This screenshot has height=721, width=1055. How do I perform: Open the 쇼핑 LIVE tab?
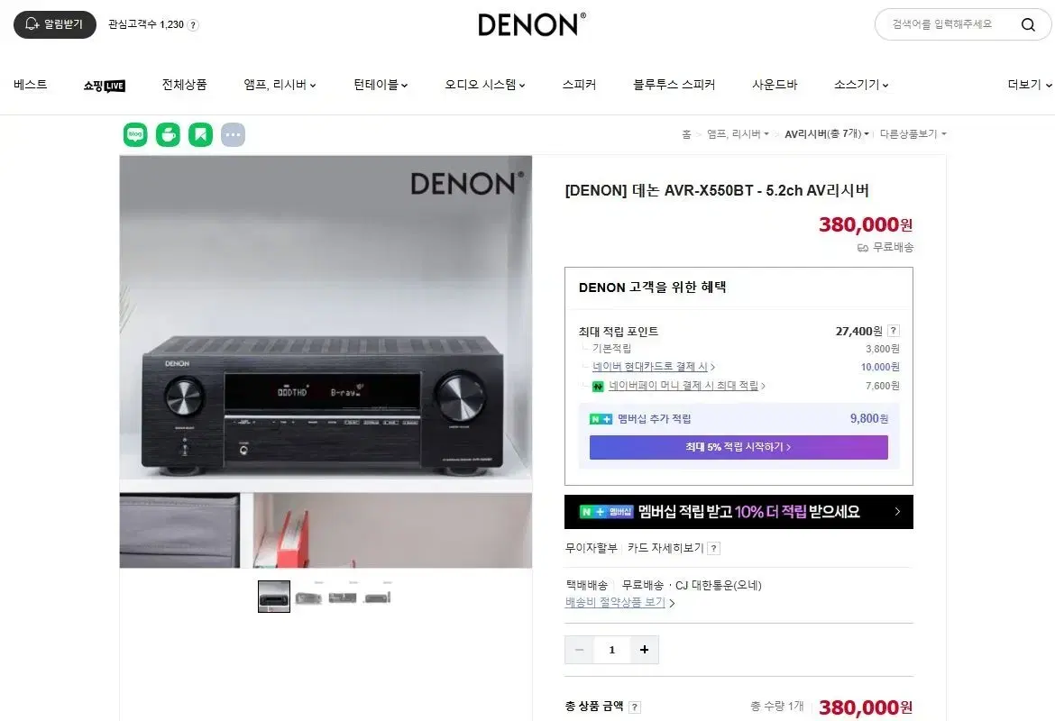(105, 86)
